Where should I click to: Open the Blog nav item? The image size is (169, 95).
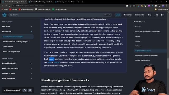click(x=149, y=15)
